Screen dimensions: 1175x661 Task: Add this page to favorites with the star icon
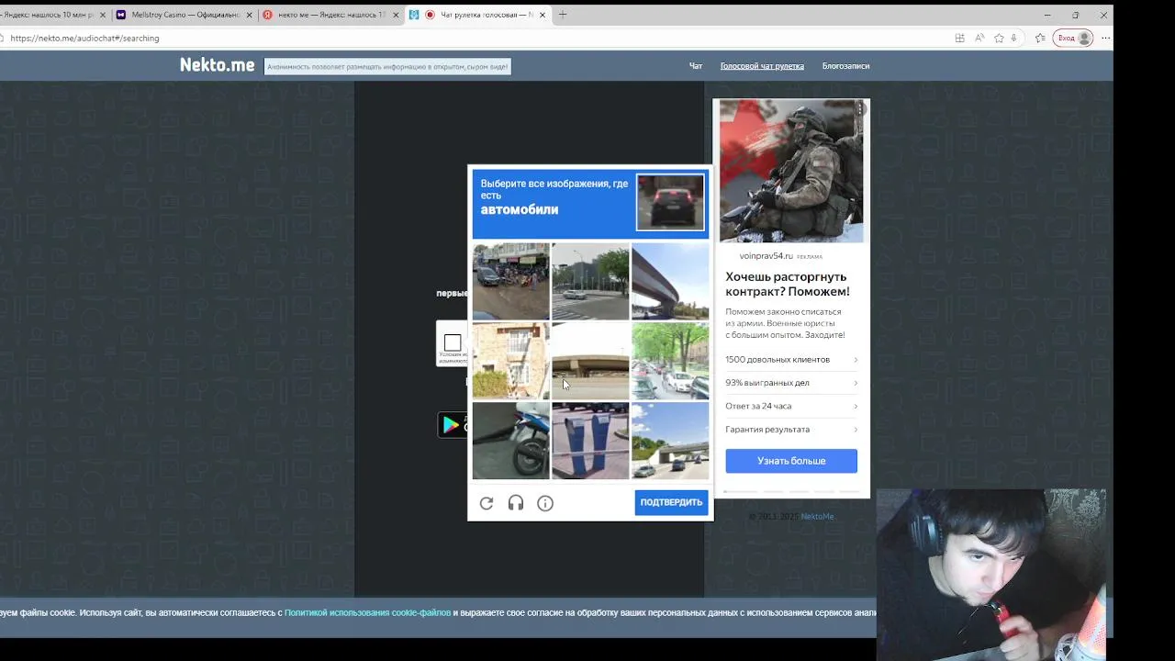(999, 38)
